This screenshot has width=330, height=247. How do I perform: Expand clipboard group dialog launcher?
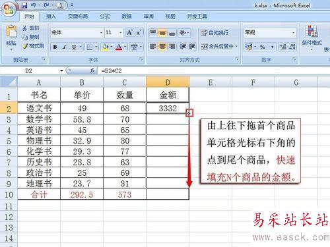(44, 59)
